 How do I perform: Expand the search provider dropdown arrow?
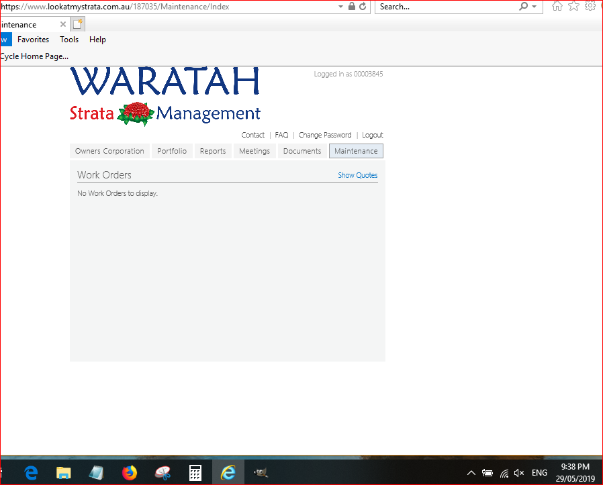click(534, 7)
